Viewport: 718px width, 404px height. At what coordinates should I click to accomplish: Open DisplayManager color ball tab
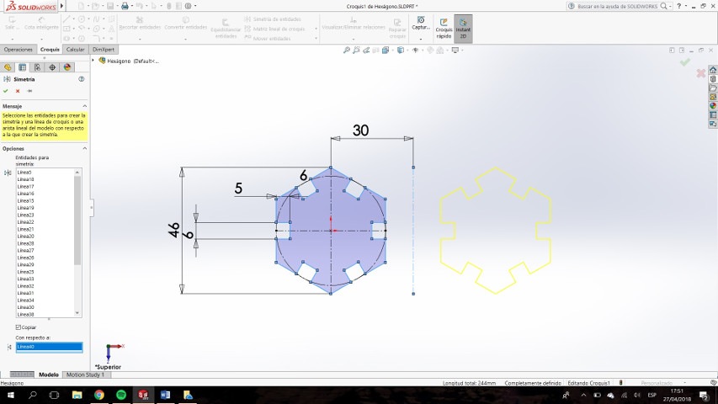67,67
